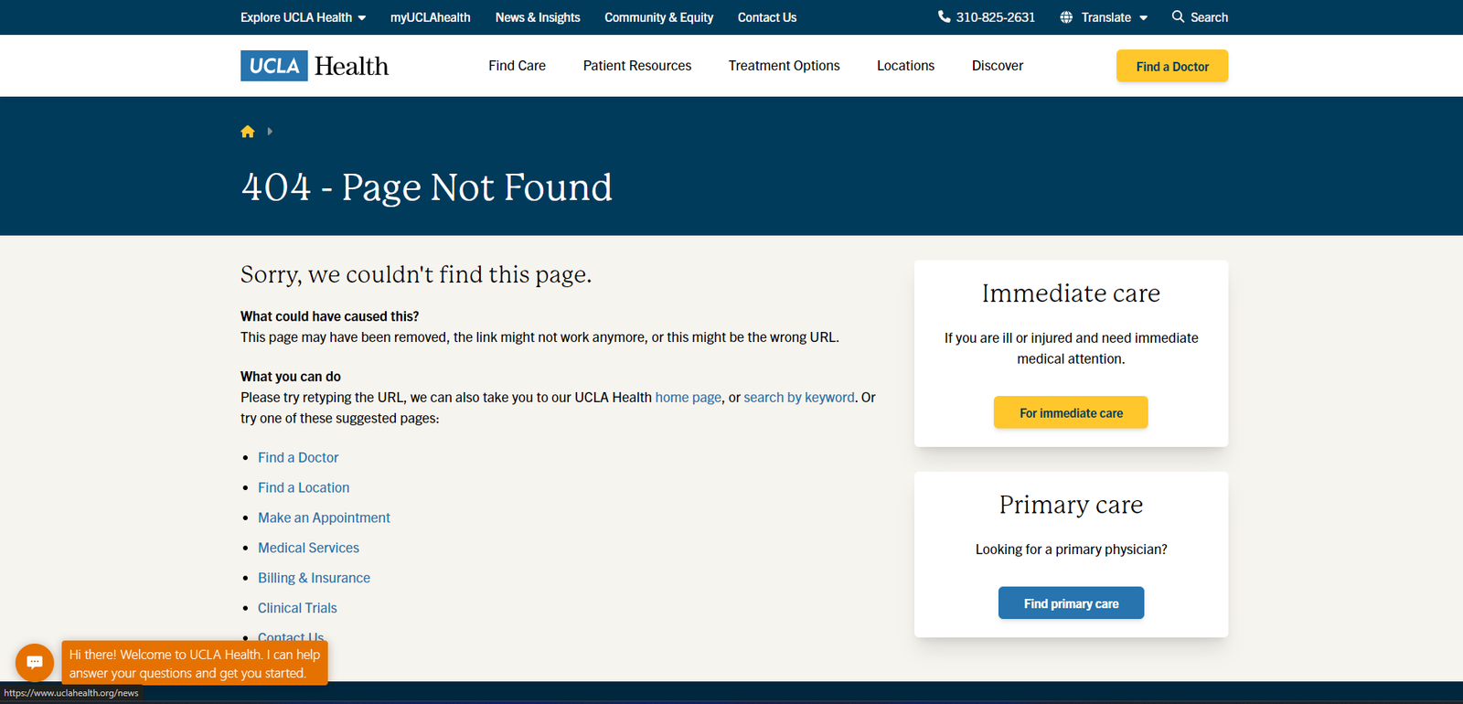Click the UCLA Health logo
Image resolution: width=1463 pixels, height=704 pixels.
click(315, 66)
